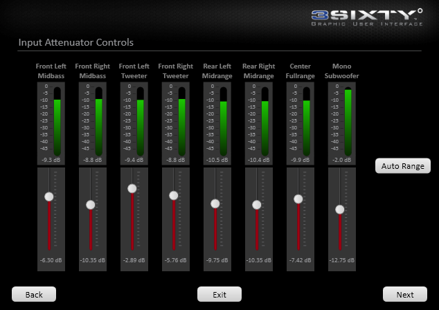Click the Mono Subwoofer channel label
This screenshot has width=439, height=310.
[342, 71]
